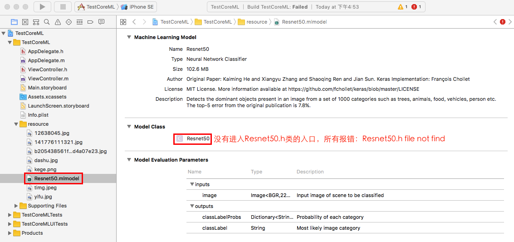Collapse the Model Evaluation Parameters section
The width and height of the screenshot is (514, 242).
click(129, 160)
